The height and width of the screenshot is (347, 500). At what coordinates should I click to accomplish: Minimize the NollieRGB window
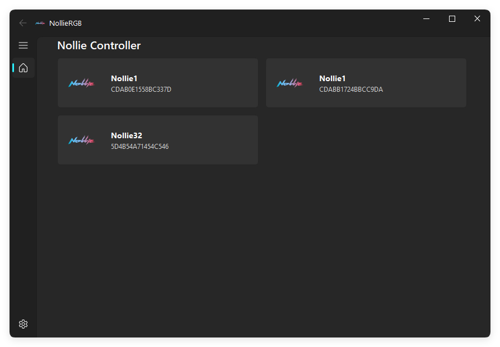tap(426, 19)
